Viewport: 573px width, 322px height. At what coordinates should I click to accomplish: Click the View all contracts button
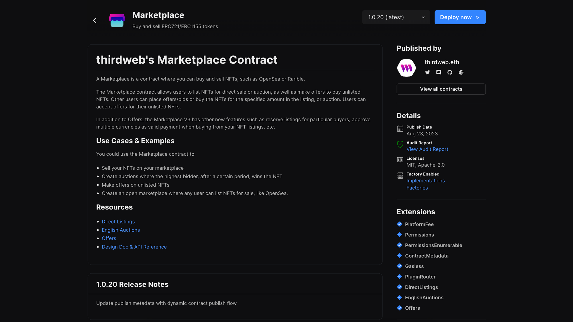click(x=441, y=89)
